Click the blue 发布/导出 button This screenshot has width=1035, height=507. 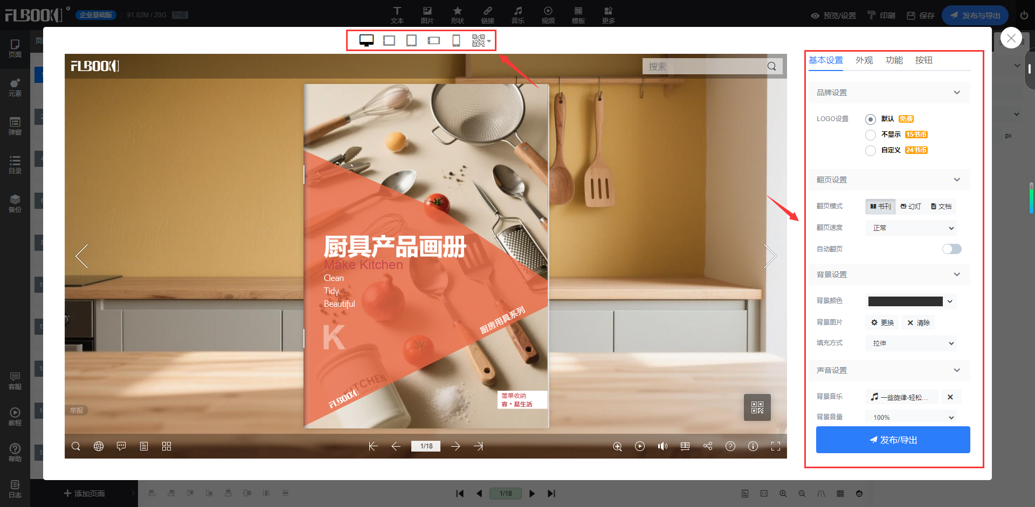[x=893, y=440]
